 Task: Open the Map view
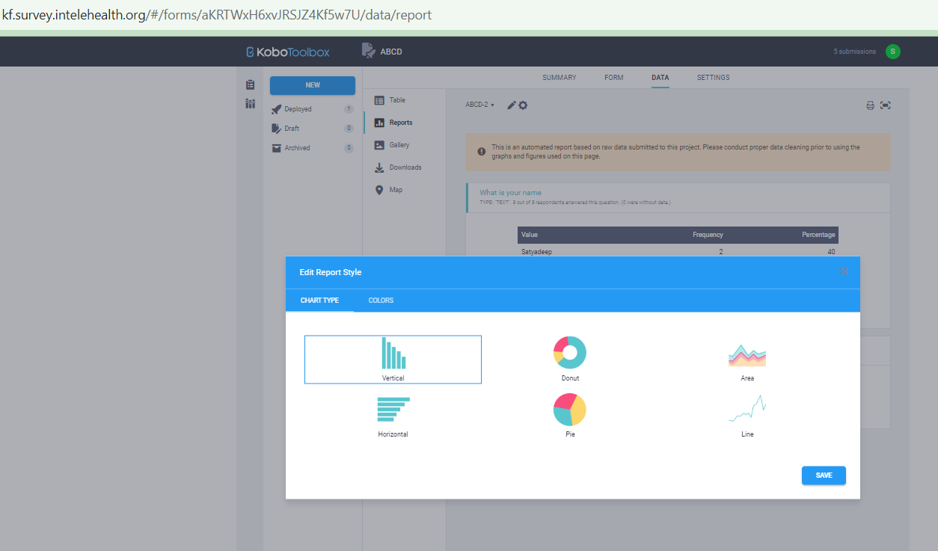click(x=395, y=190)
